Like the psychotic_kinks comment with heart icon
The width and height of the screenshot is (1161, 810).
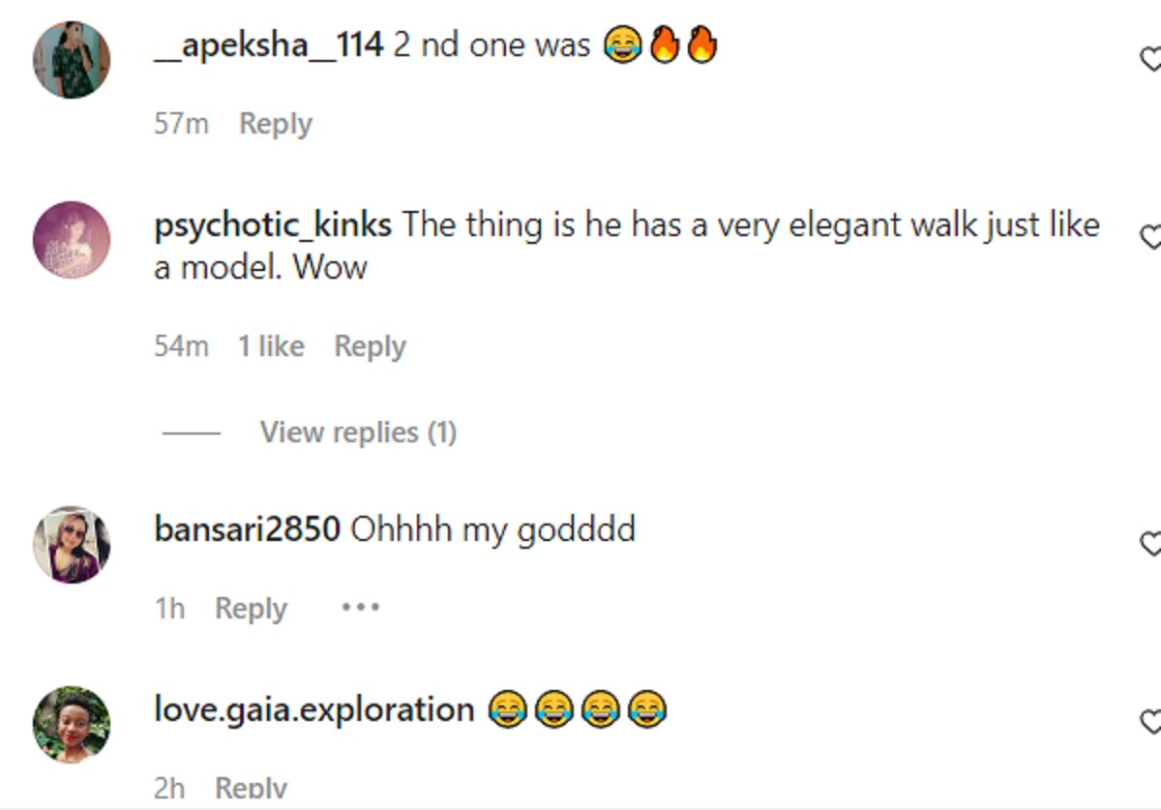click(1150, 237)
